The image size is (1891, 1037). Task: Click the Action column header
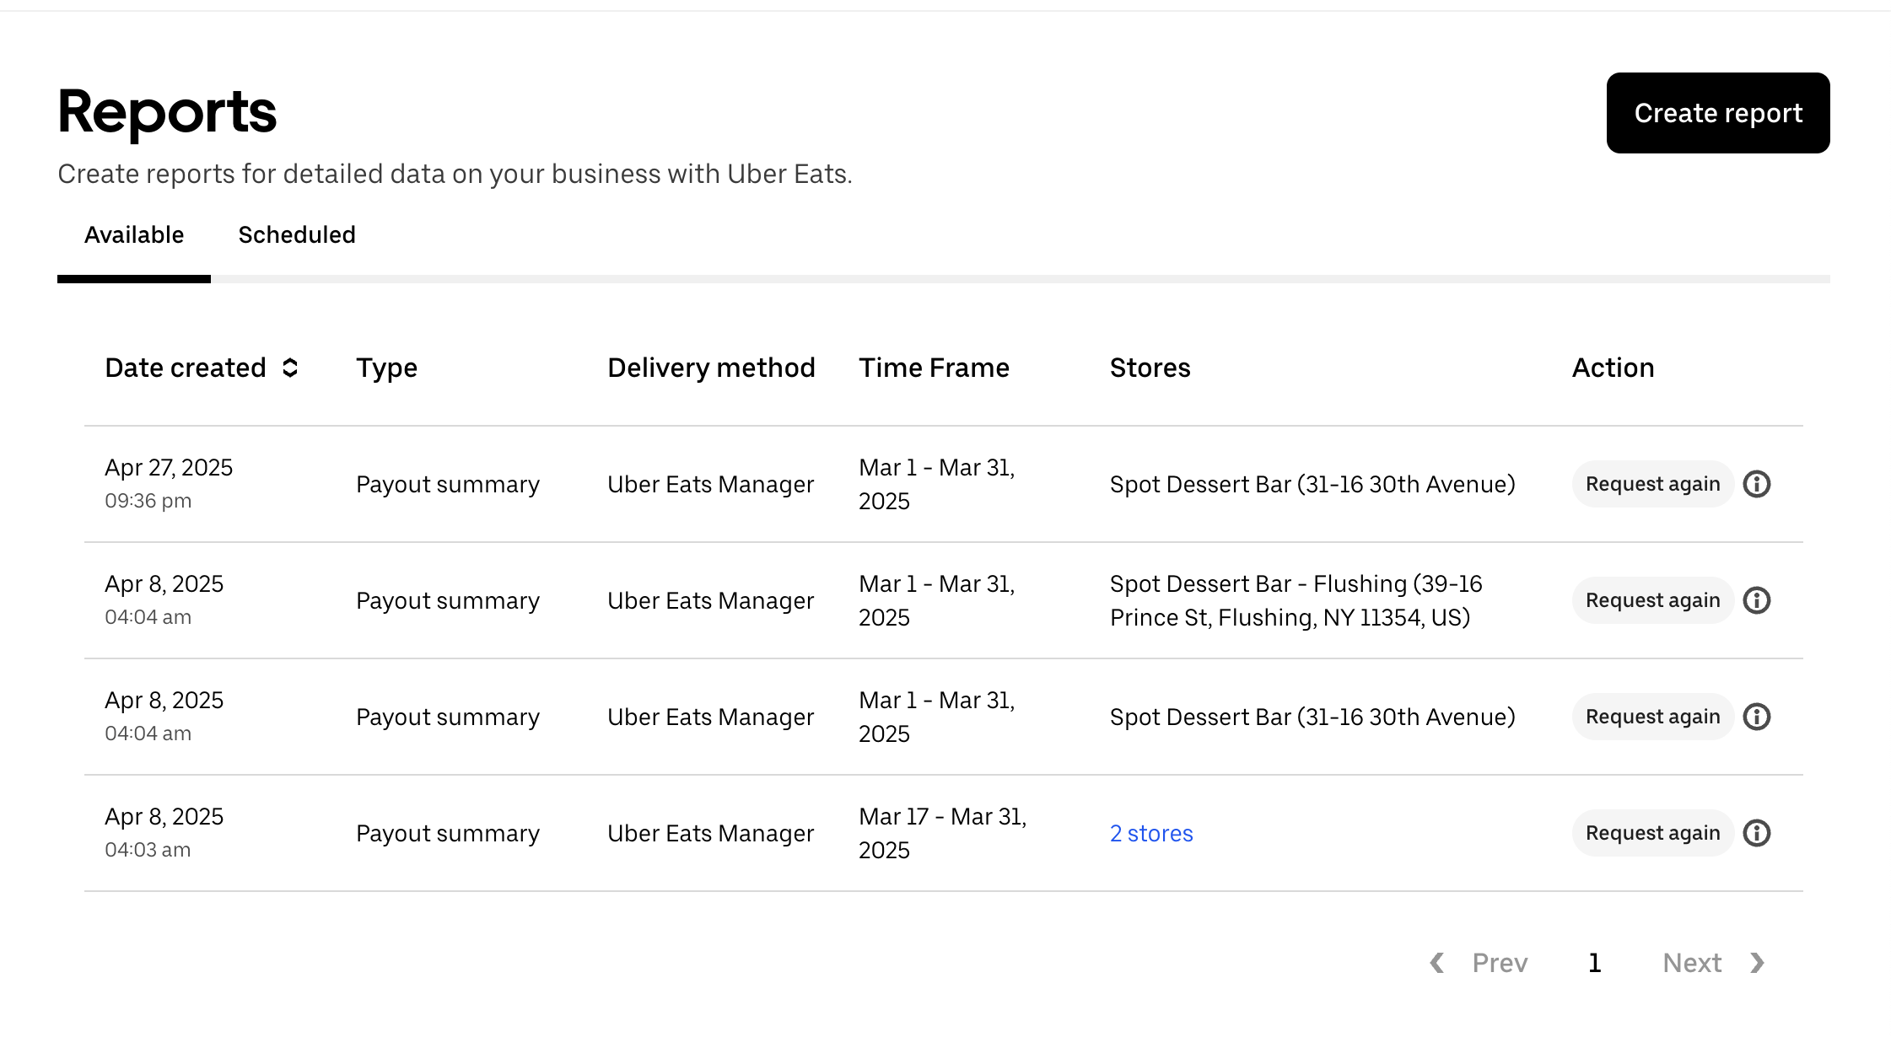pyautogui.click(x=1613, y=368)
